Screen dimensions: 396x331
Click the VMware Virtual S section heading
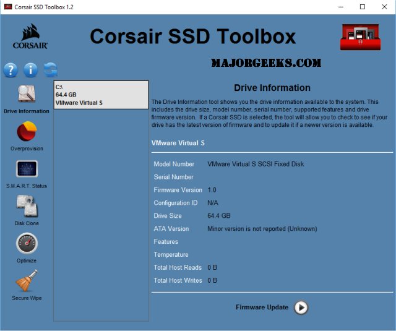pos(178,143)
